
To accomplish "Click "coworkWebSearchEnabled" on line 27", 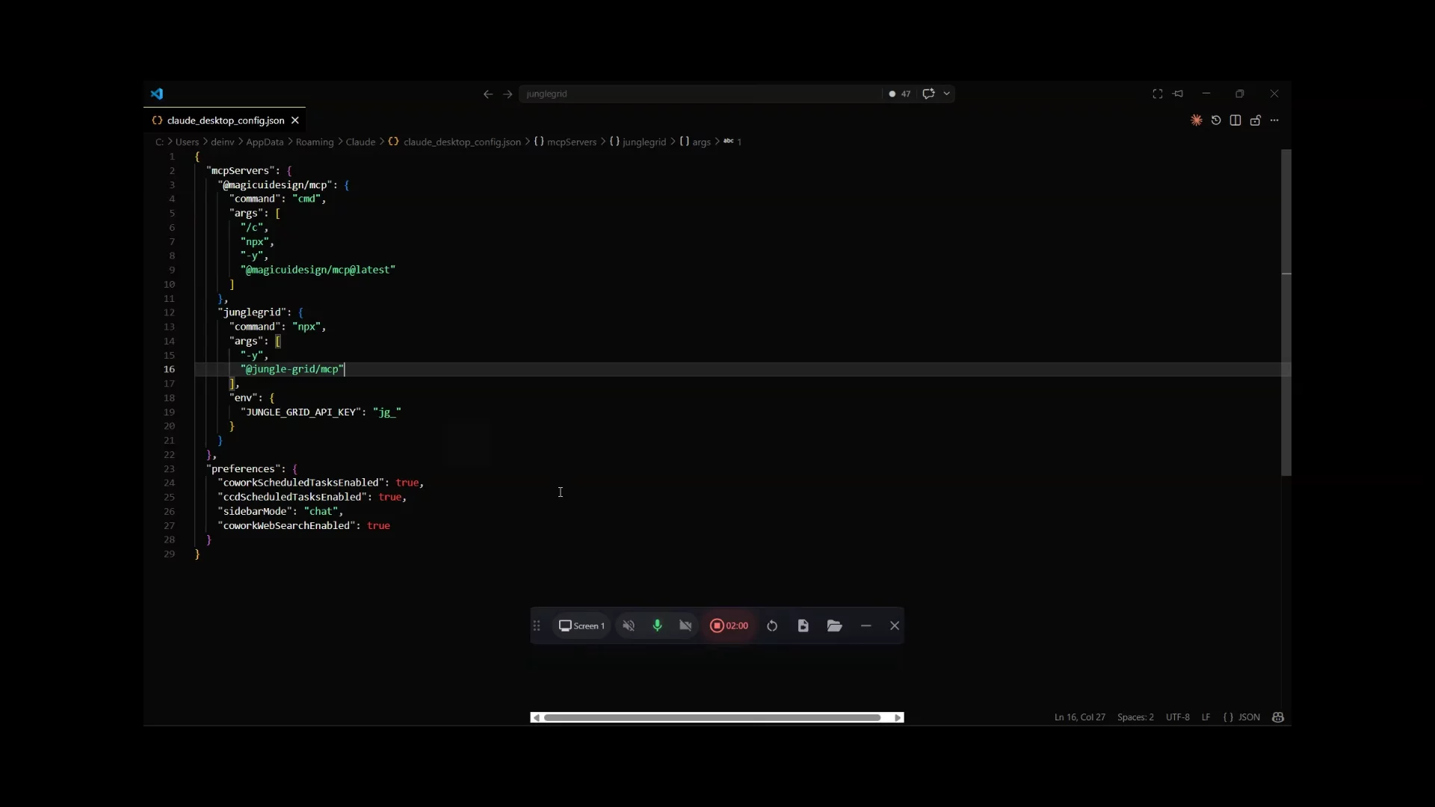I will (x=287, y=525).
